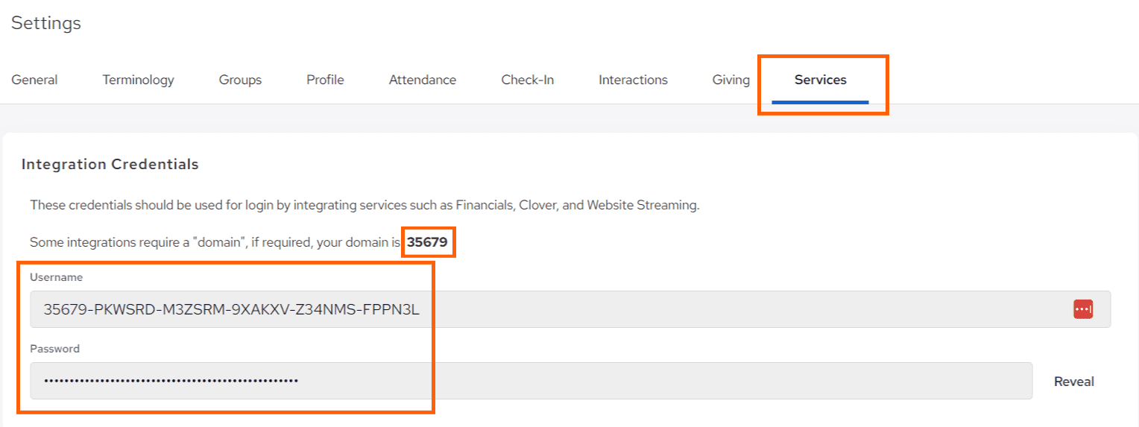This screenshot has width=1139, height=427.
Task: Click the sentence about integrations requiring a domain
Action: pyautogui.click(x=216, y=242)
